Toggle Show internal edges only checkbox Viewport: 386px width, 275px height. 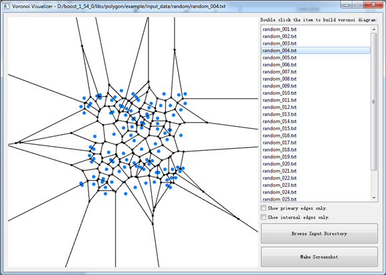coord(264,217)
